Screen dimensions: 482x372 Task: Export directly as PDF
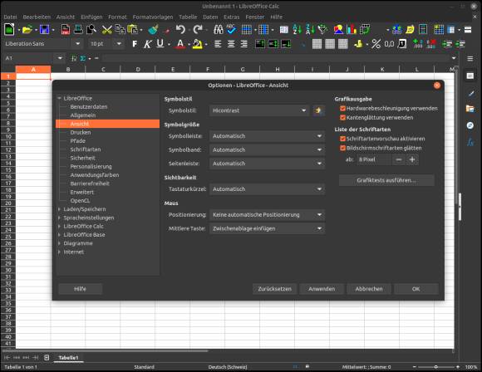(x=65, y=30)
